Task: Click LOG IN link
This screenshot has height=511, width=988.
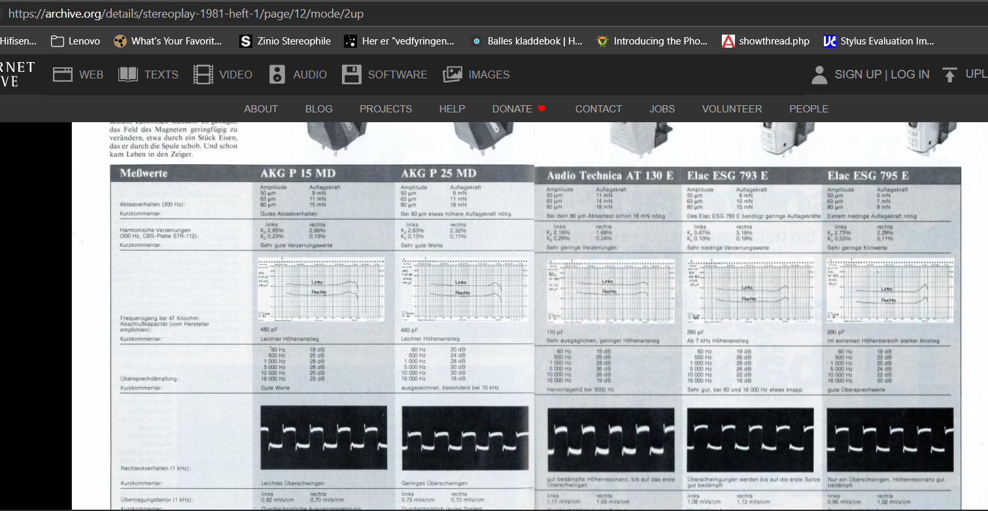Action: pyautogui.click(x=910, y=74)
